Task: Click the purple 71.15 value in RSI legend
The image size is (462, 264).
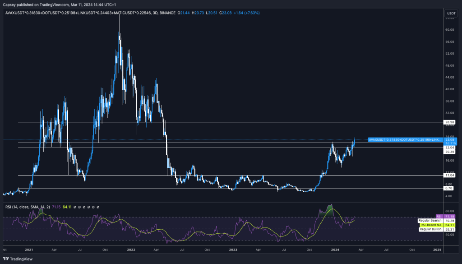Action: click(56, 207)
